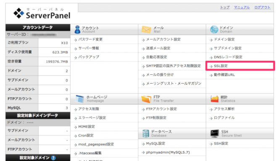Click the ServerPanel logo
The image size is (279, 161).
42,13
